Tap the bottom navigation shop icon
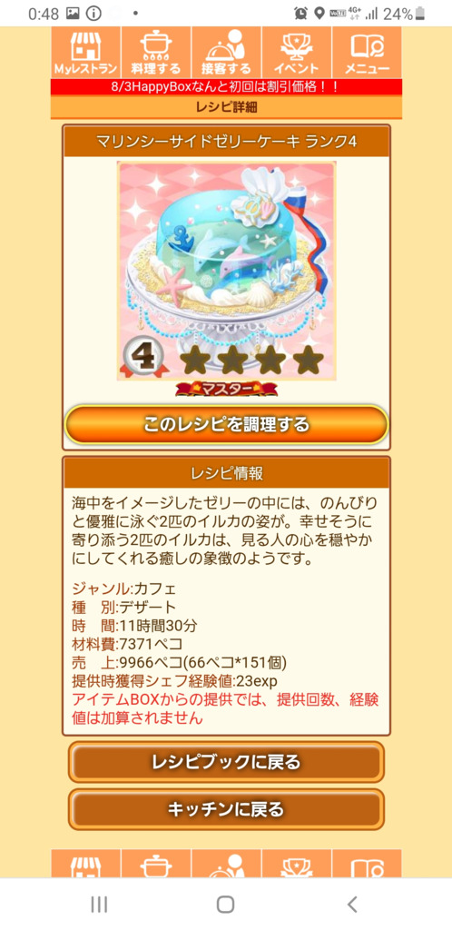The height and width of the screenshot is (930, 452). click(85, 864)
